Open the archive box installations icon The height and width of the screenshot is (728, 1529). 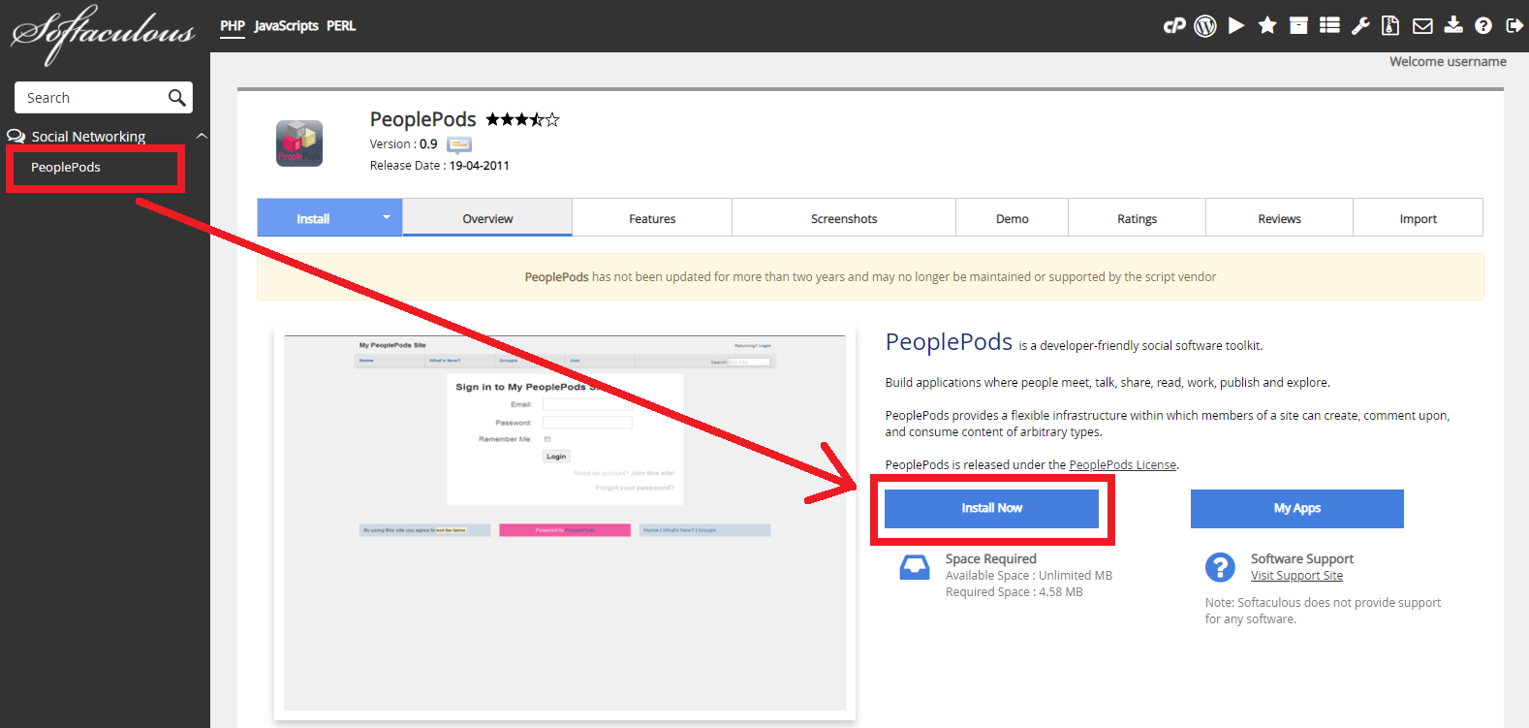[1298, 26]
